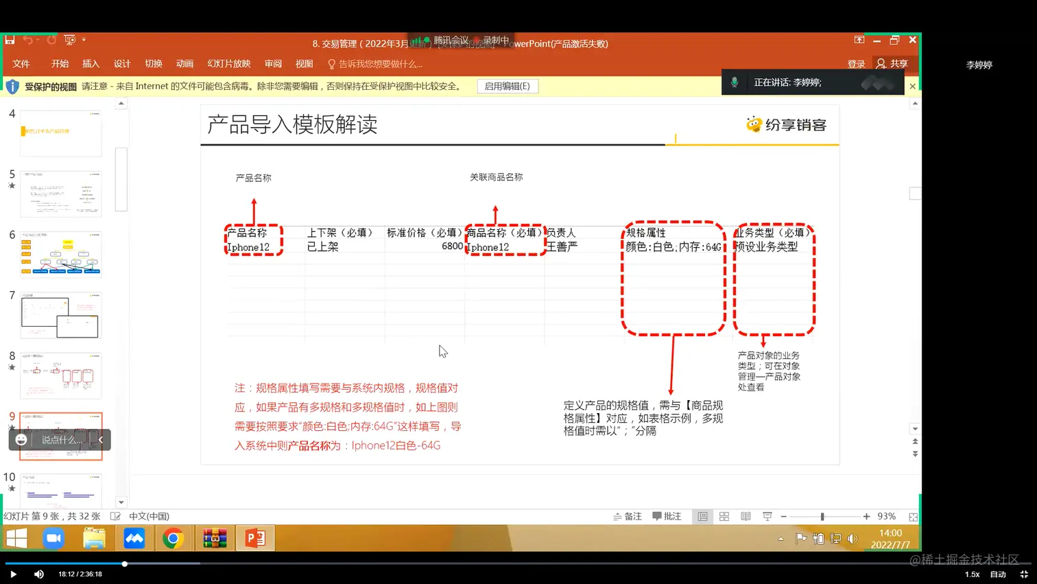Switch to the 动画 ribbon tab
Image resolution: width=1037 pixels, height=584 pixels.
[x=184, y=64]
